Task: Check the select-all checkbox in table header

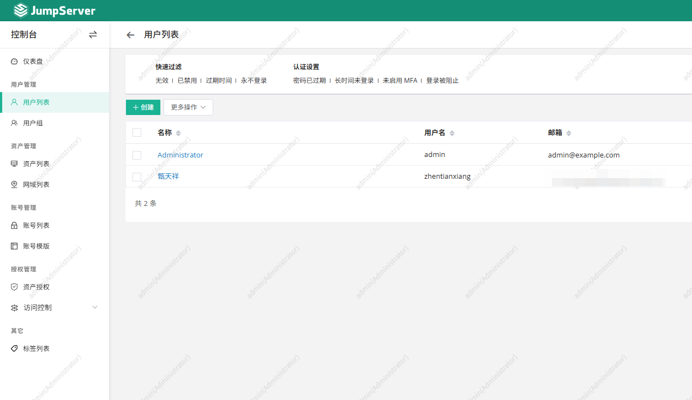Action: pyautogui.click(x=137, y=132)
